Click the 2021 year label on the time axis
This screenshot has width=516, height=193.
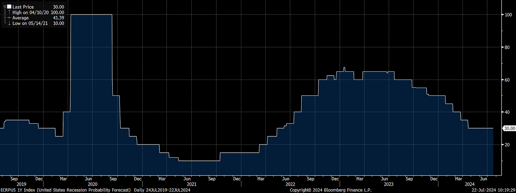coord(191,184)
